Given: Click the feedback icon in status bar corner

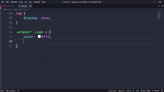Looking at the screenshot, I should 162,91.
